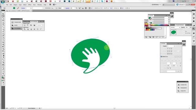The height and width of the screenshot is (110, 196).
Task: Select the Direct Selection tool in toolbox
Action: tap(3, 16)
